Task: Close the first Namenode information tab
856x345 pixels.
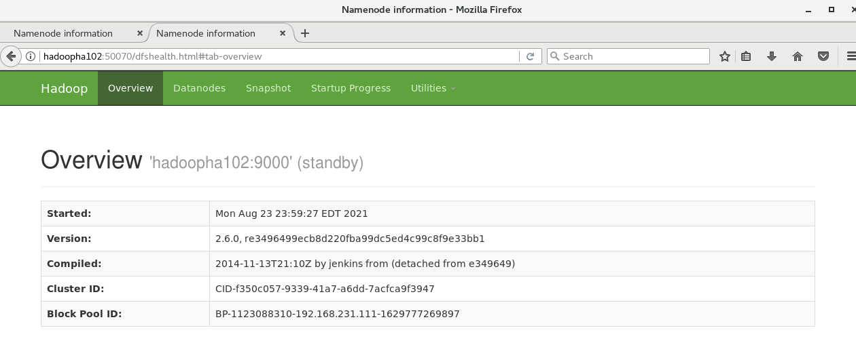Action: pyautogui.click(x=140, y=33)
